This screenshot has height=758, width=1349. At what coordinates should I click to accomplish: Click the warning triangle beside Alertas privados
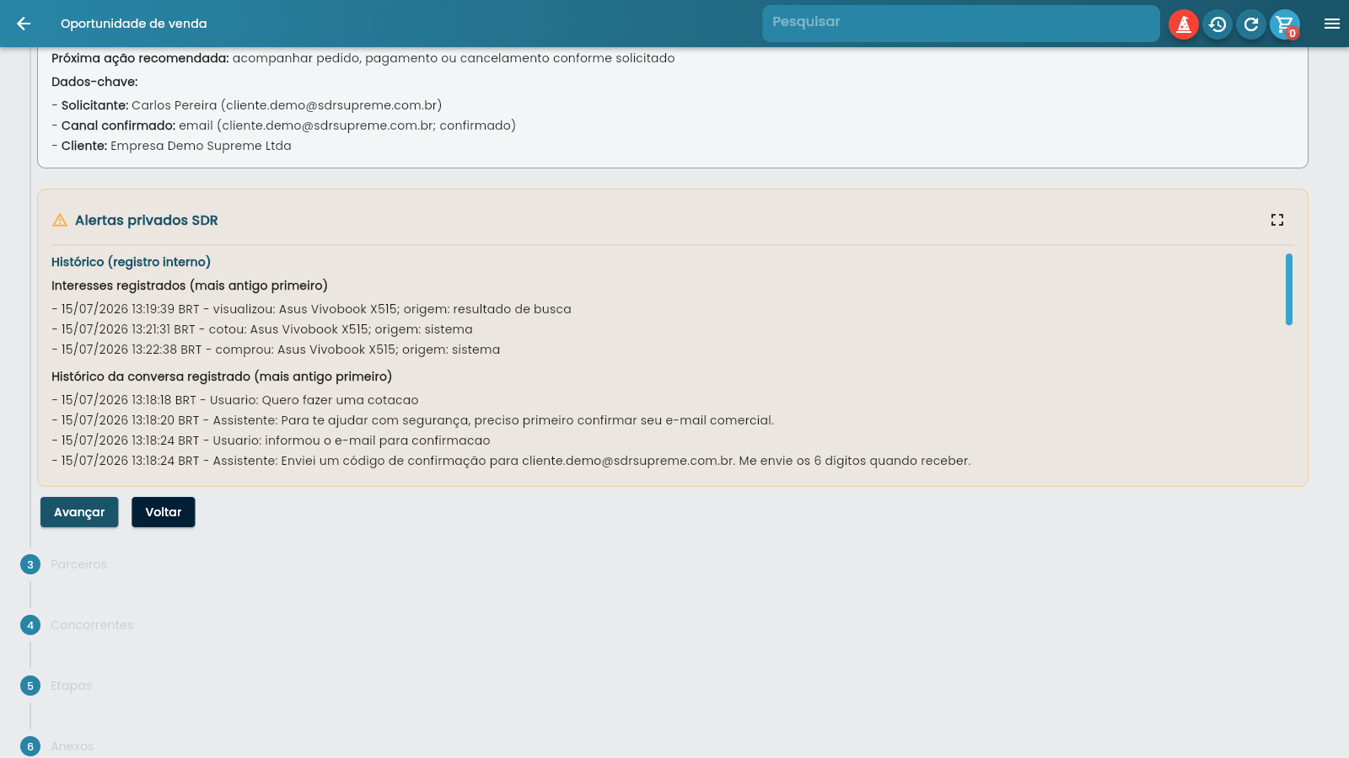(x=60, y=221)
